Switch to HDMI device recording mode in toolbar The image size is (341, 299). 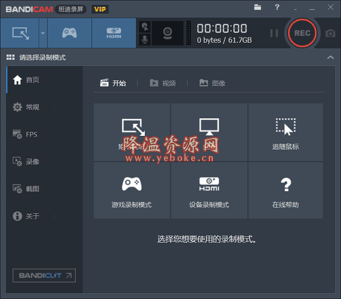pos(114,33)
